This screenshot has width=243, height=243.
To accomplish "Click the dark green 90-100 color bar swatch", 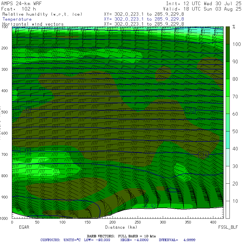I will point(228,53).
